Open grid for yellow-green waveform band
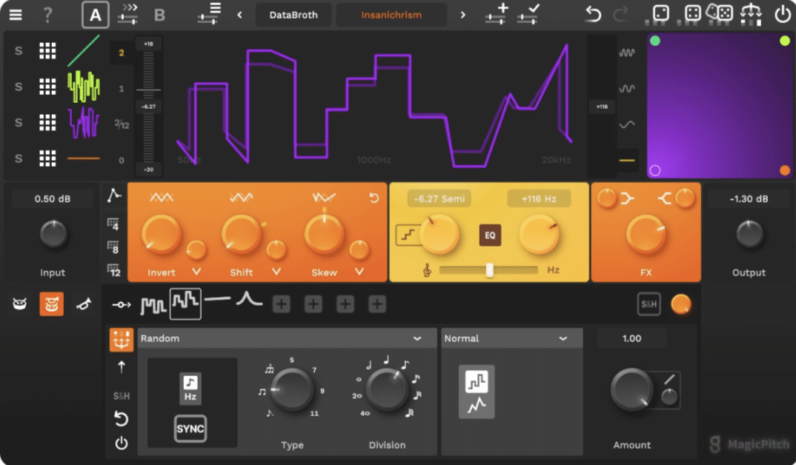The height and width of the screenshot is (465, 796). pos(47,87)
